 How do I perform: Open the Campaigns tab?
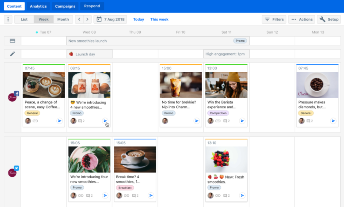click(65, 6)
